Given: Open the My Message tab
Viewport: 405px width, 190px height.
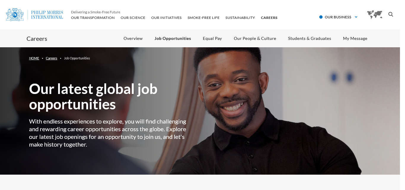Looking at the screenshot, I should [x=355, y=38].
